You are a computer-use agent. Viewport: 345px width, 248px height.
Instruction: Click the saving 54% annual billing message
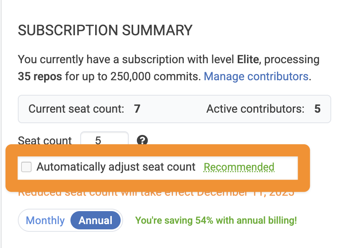click(x=216, y=220)
